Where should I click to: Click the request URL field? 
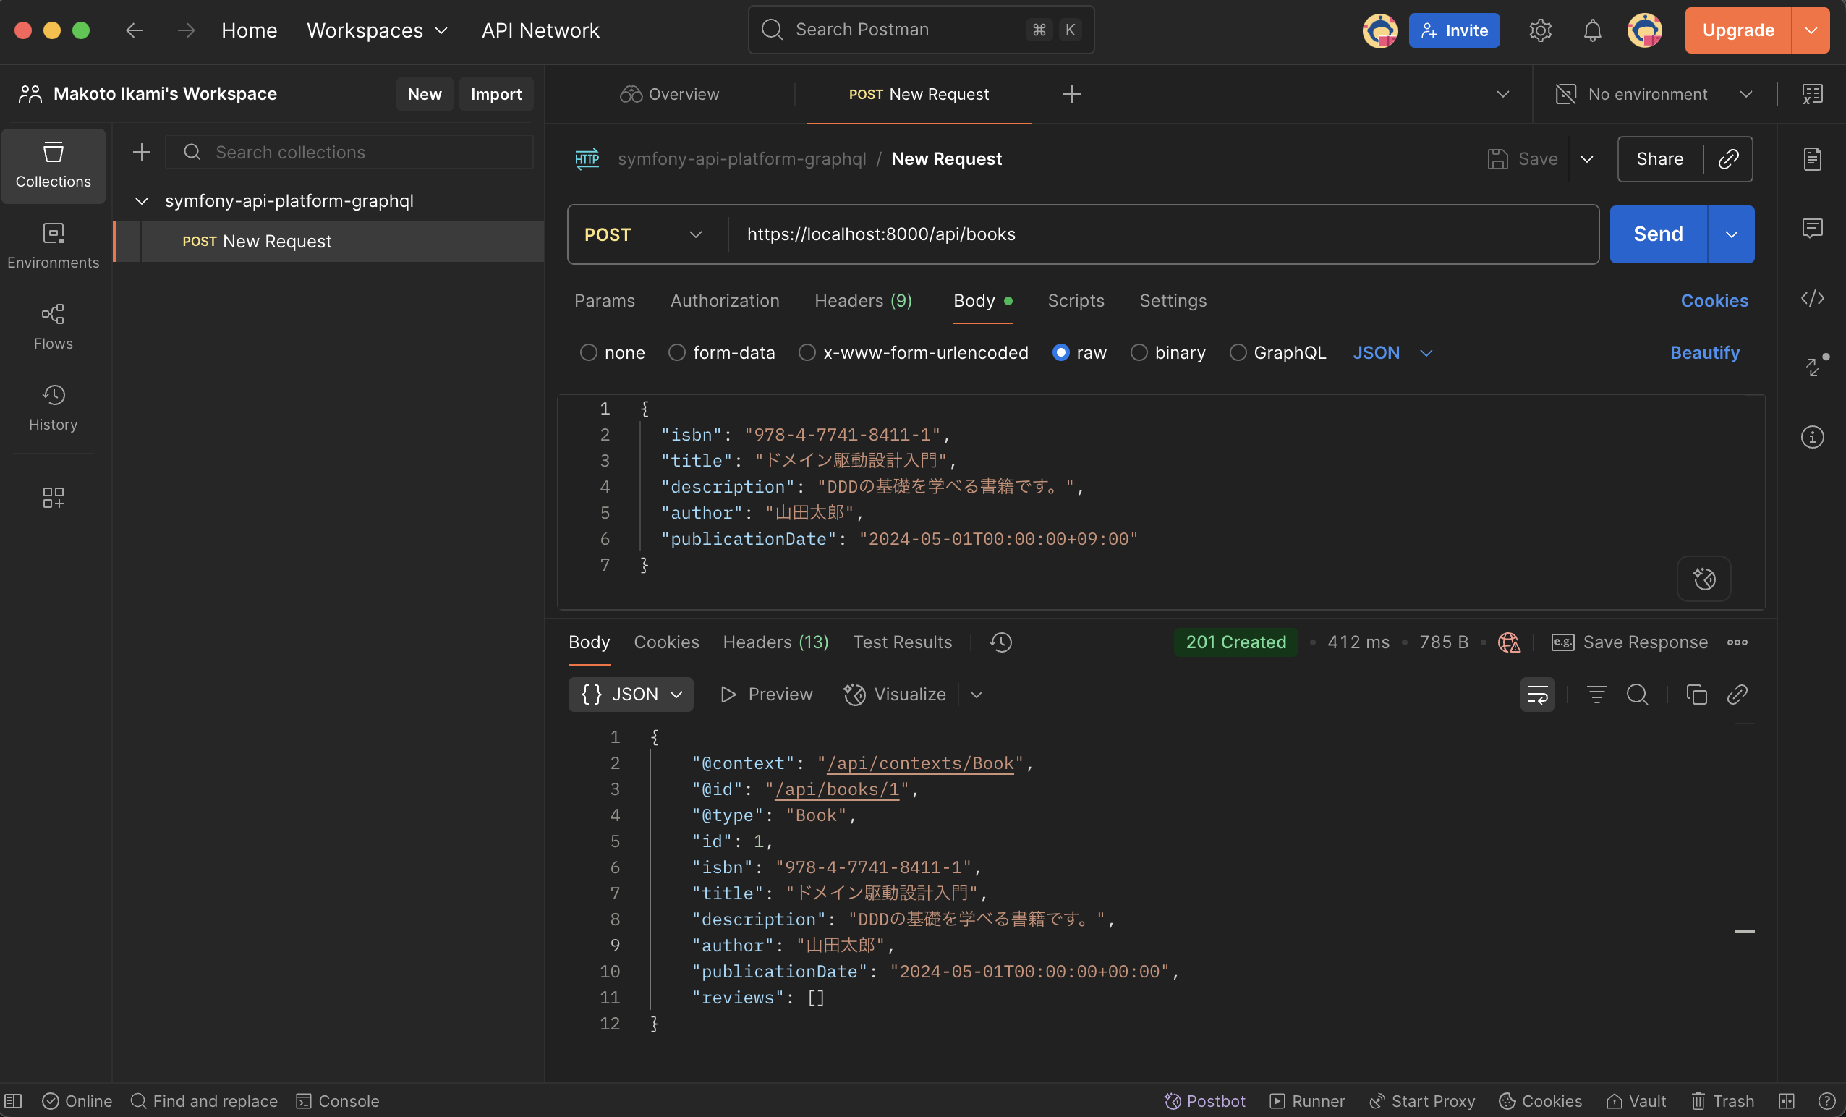1162,234
